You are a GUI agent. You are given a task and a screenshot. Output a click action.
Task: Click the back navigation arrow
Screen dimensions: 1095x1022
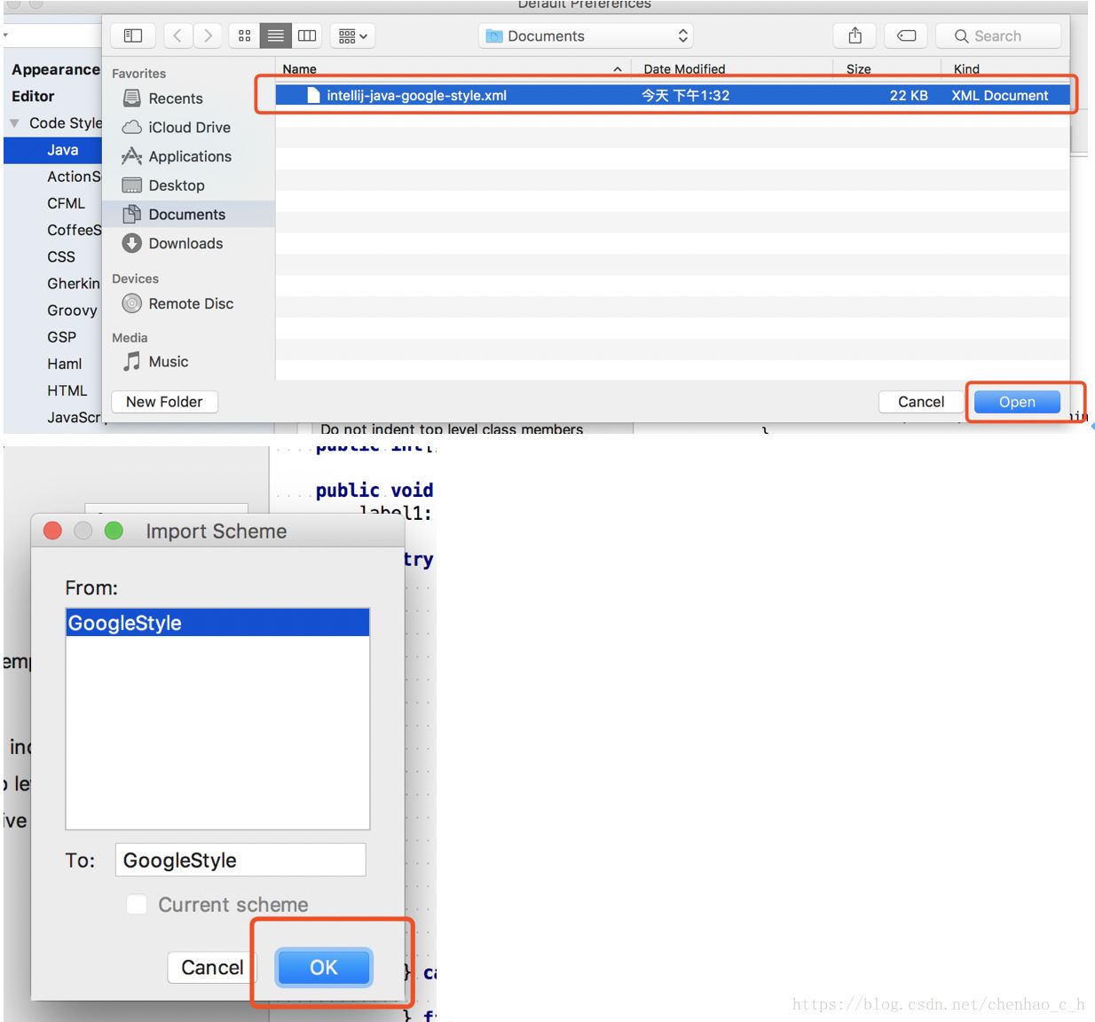[x=177, y=35]
